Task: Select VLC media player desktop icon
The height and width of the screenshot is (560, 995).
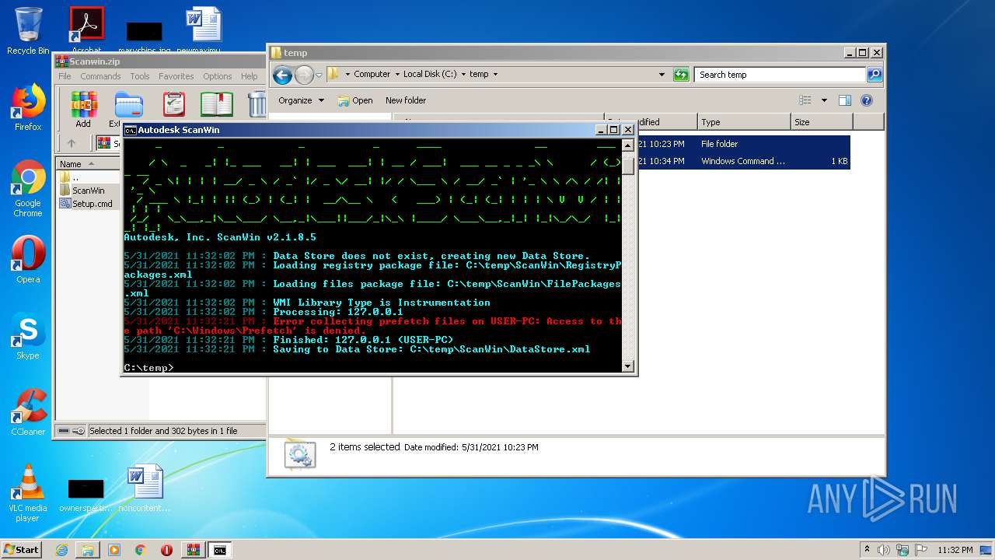Action: (28, 493)
